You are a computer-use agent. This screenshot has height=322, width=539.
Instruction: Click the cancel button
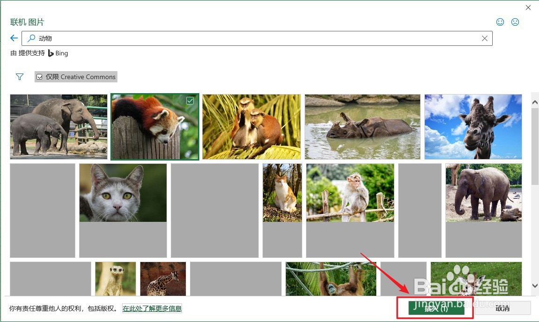click(503, 308)
